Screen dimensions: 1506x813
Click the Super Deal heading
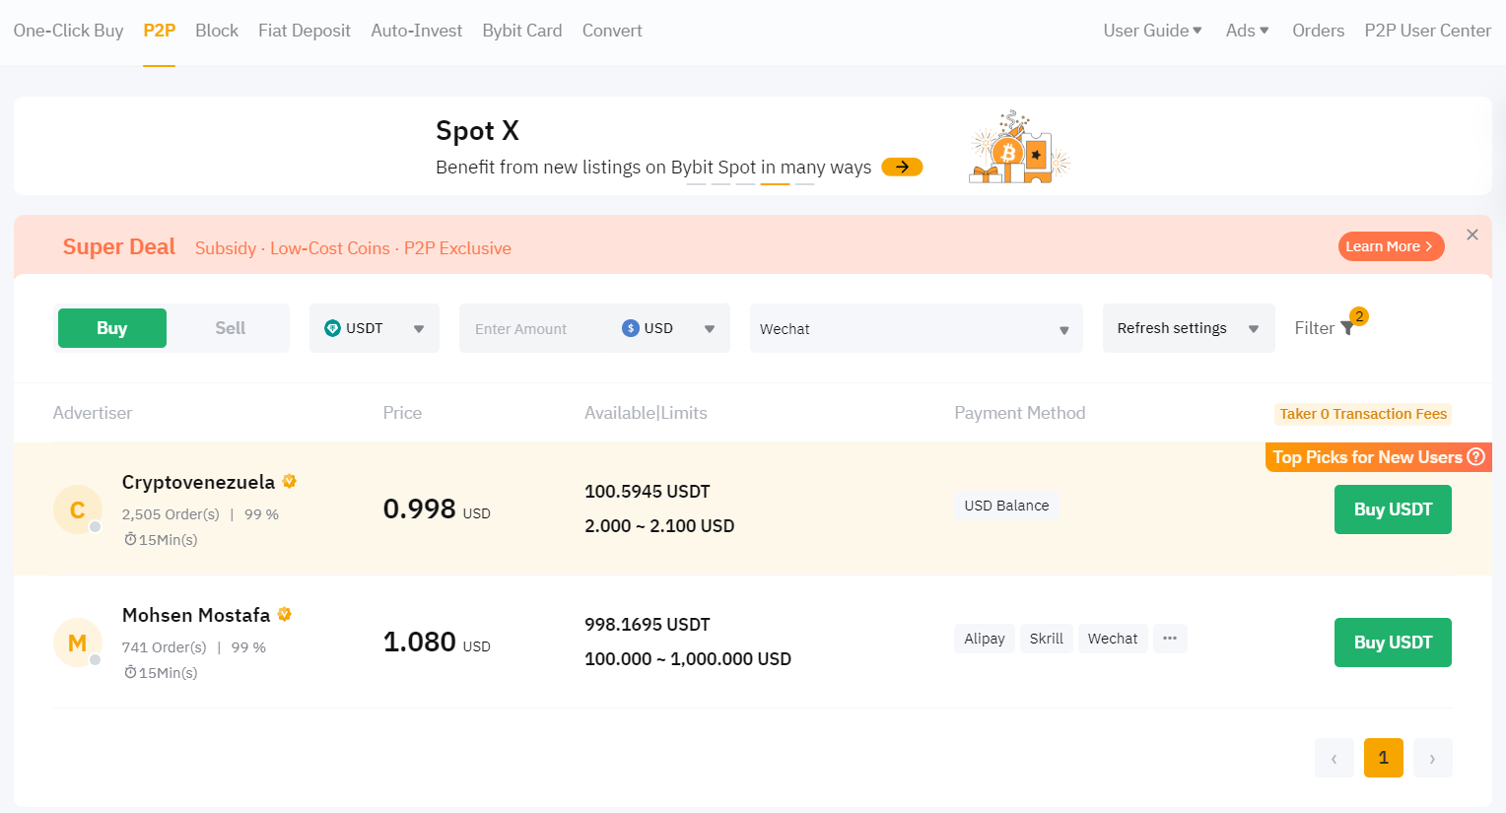[x=119, y=246]
